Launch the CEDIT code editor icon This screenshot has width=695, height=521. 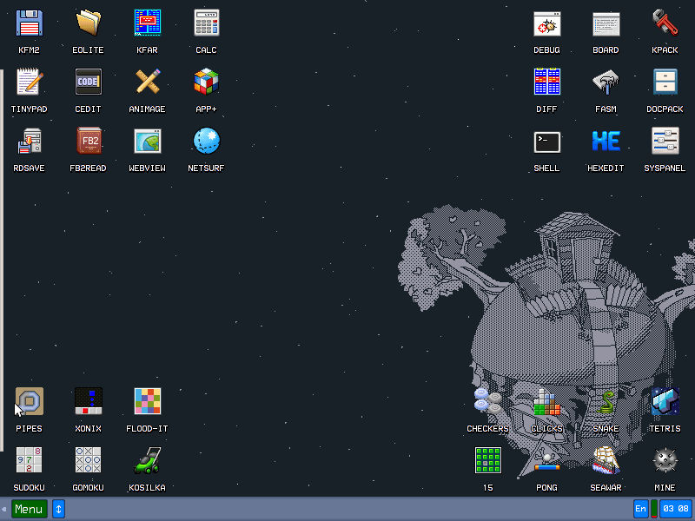click(89, 82)
